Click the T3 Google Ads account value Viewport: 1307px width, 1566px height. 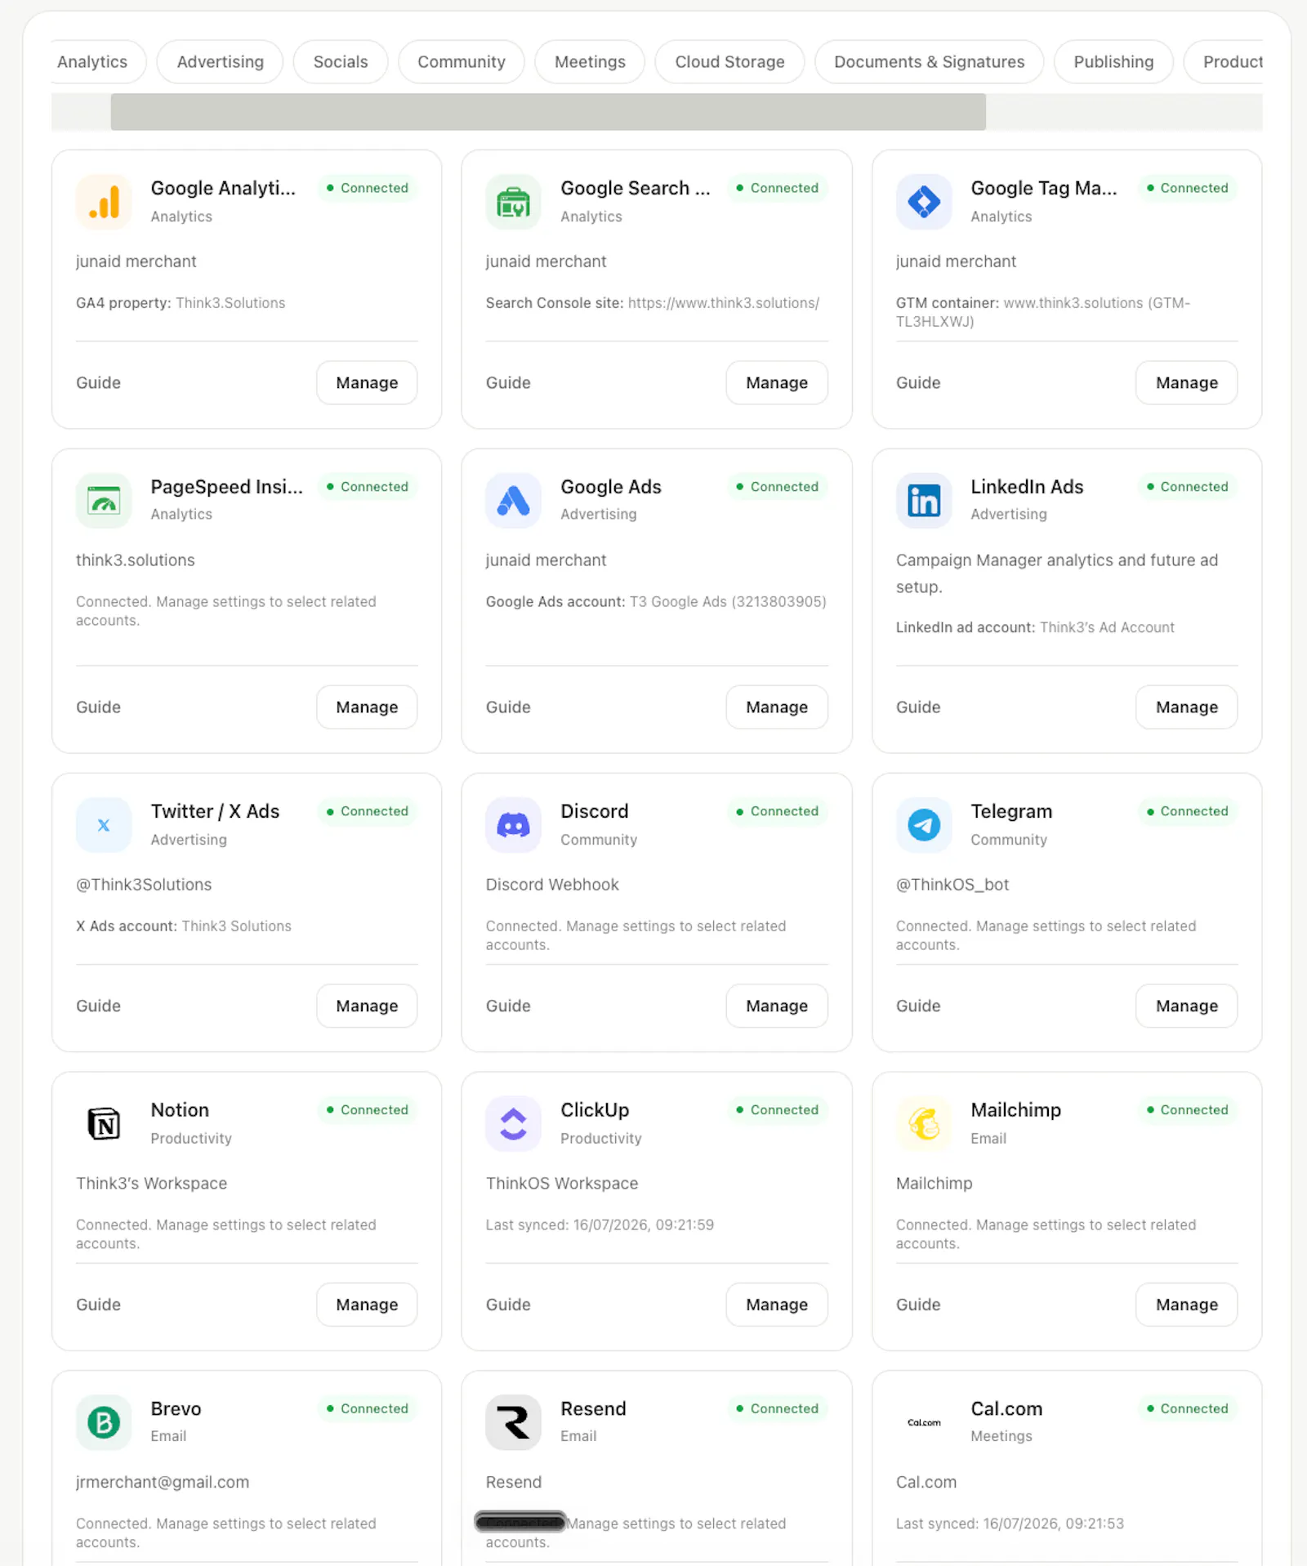pos(728,601)
